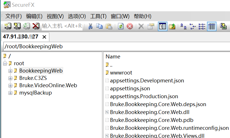
Task: Open the 选项(O) menu
Action: tap(77, 16)
